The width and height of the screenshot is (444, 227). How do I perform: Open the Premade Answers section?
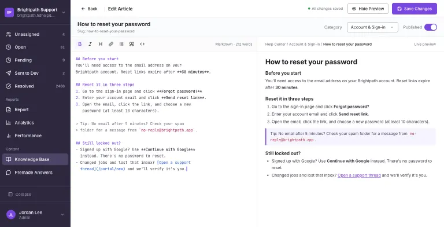35,173
